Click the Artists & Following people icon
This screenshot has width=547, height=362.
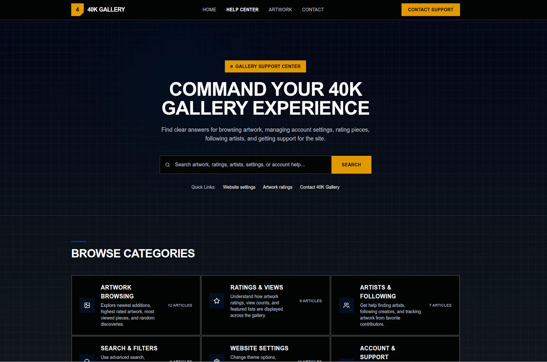pyautogui.click(x=346, y=305)
